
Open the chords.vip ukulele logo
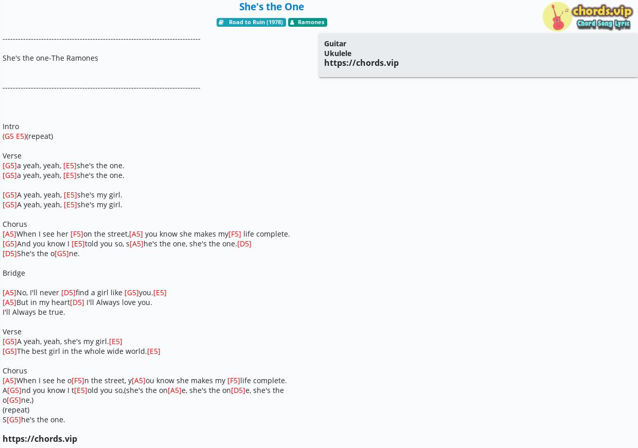[x=588, y=17]
